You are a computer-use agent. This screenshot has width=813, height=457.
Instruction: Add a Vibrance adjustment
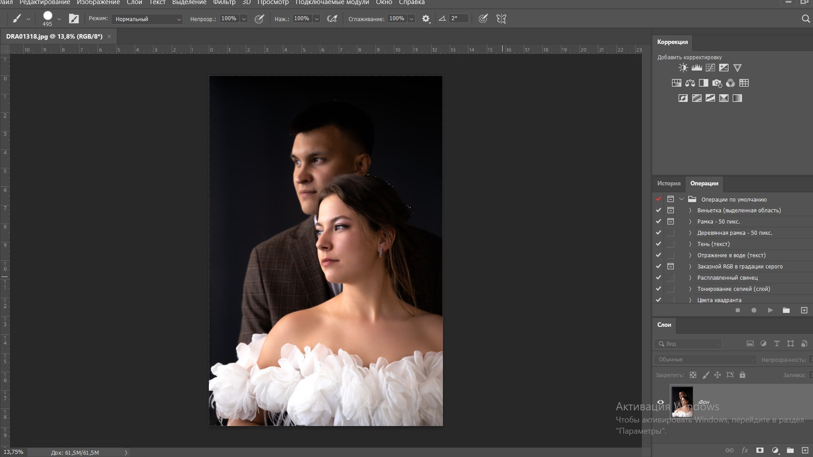[737, 68]
